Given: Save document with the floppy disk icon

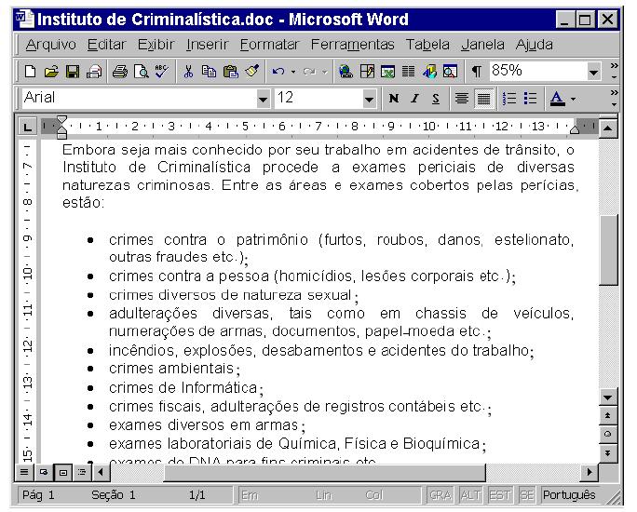Looking at the screenshot, I should click(x=73, y=72).
